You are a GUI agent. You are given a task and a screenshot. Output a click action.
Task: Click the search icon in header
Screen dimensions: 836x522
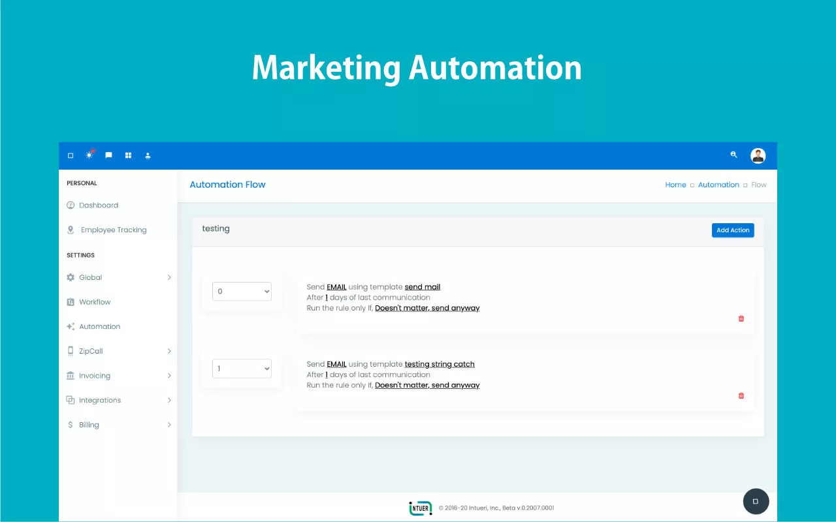pyautogui.click(x=733, y=155)
